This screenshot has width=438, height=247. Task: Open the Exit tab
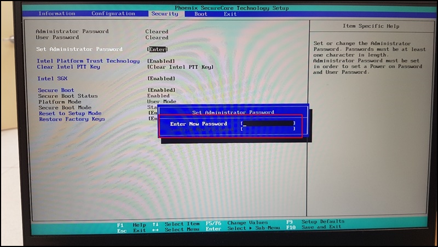tap(230, 14)
